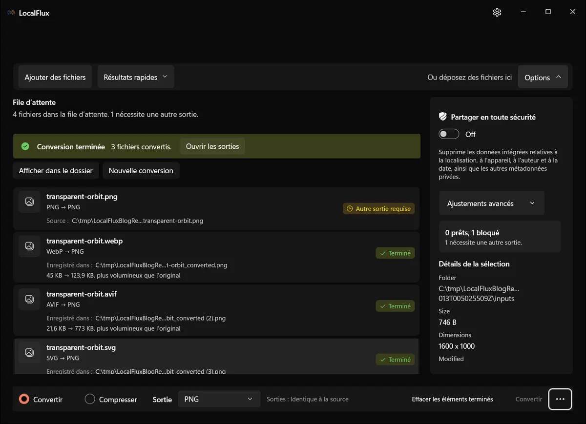The width and height of the screenshot is (586, 424).
Task: Click the size value 746 B
Action: pos(448,322)
